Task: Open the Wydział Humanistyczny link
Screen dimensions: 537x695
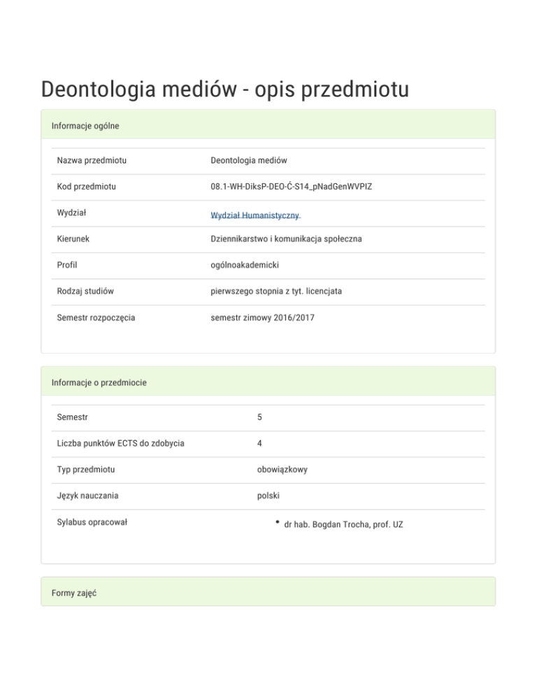Action: tap(255, 216)
